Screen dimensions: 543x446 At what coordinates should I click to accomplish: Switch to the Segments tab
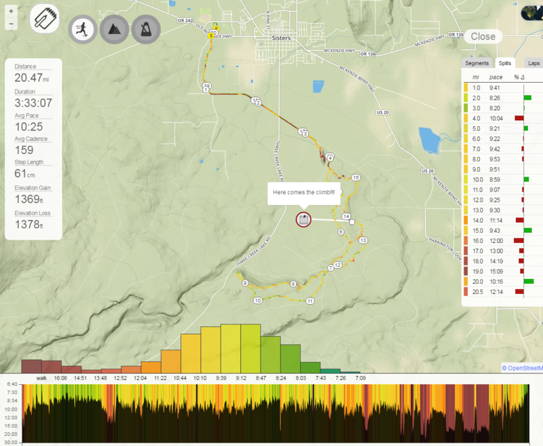tap(476, 63)
